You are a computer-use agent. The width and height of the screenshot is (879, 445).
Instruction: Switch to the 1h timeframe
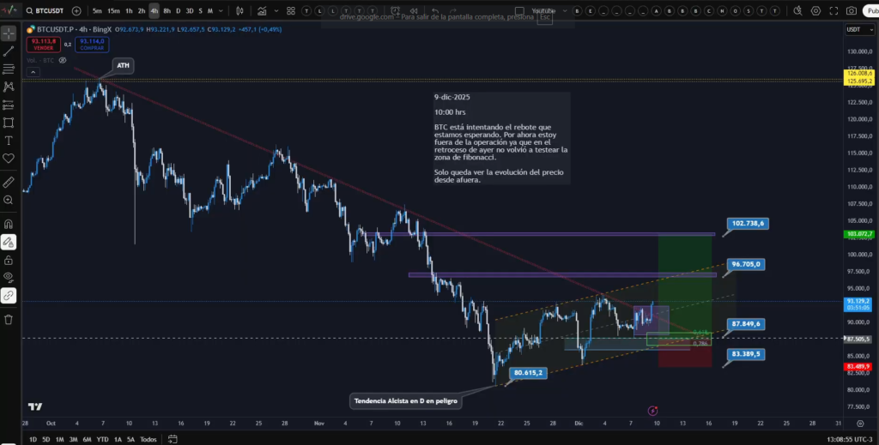tap(129, 11)
